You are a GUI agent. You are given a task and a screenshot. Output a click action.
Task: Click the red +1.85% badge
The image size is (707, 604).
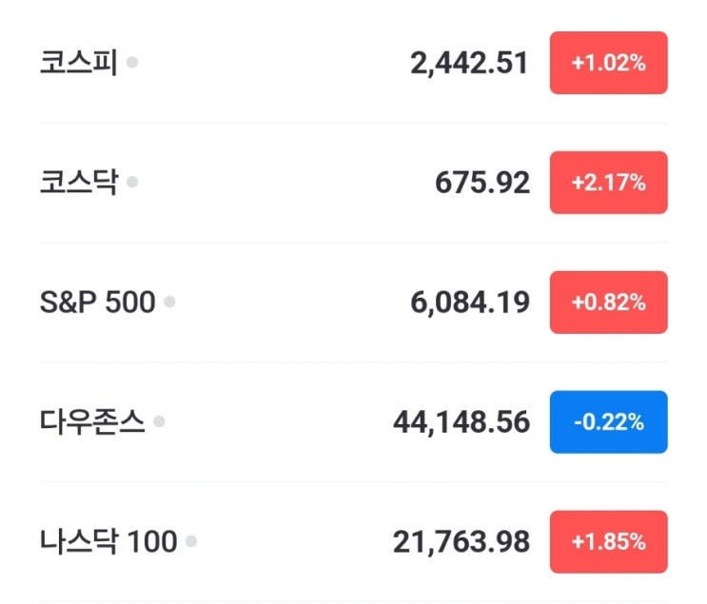click(x=608, y=542)
